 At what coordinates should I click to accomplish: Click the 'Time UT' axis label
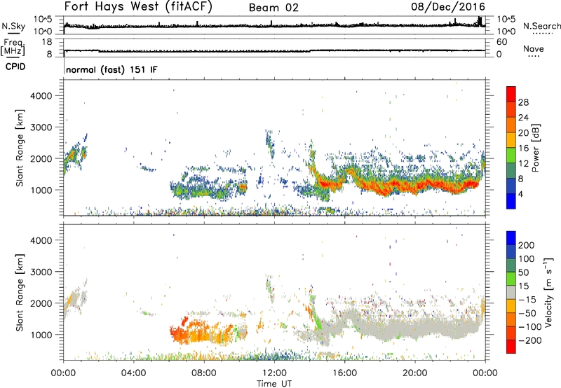coord(274,384)
